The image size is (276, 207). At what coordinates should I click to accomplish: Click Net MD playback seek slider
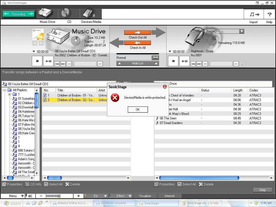tap(220, 64)
